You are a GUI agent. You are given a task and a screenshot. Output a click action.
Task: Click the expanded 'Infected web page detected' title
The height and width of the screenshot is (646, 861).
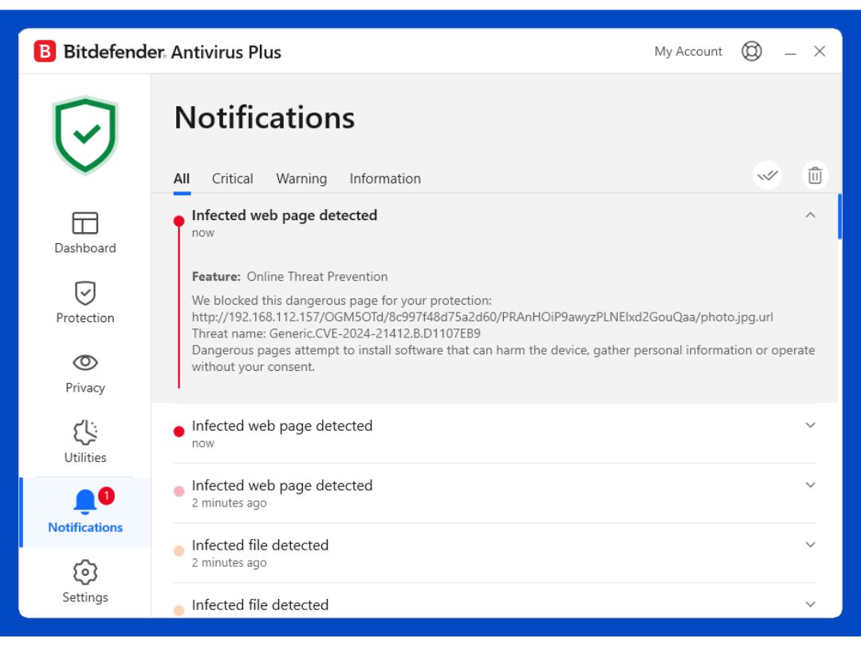pos(284,215)
